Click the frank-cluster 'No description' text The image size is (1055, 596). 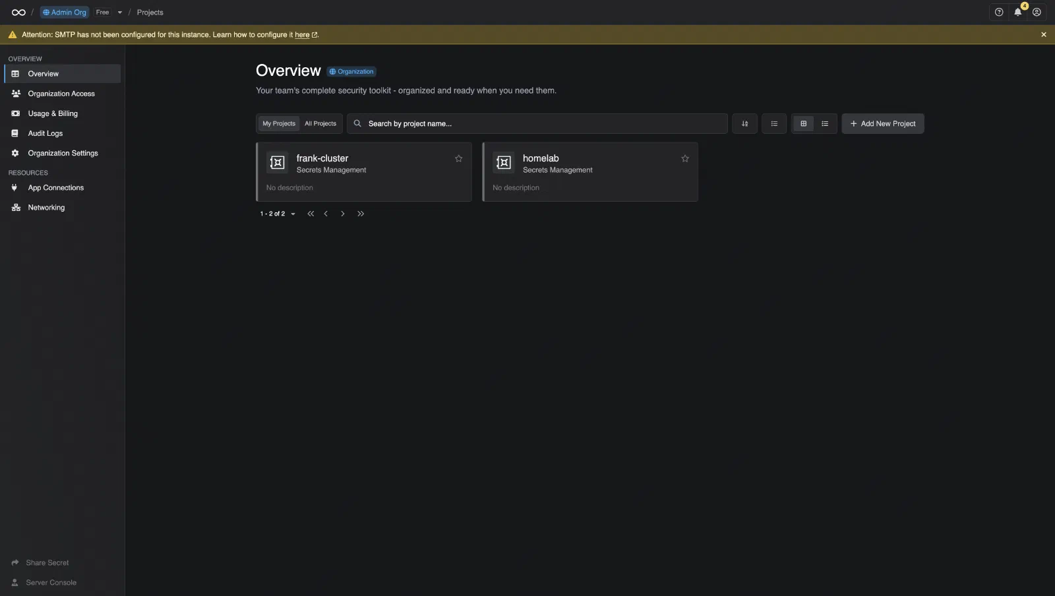coord(289,188)
